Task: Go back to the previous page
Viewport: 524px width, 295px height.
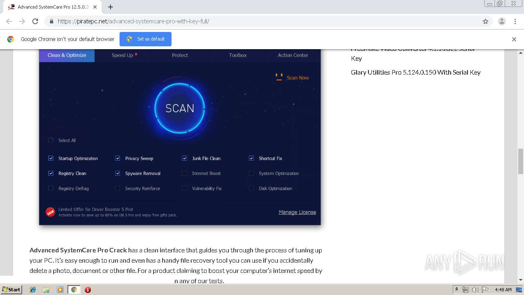Action: point(9,21)
